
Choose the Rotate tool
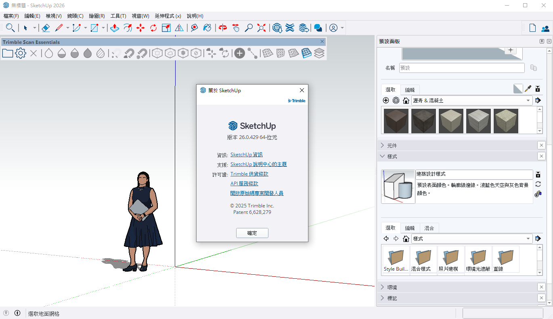click(x=153, y=28)
